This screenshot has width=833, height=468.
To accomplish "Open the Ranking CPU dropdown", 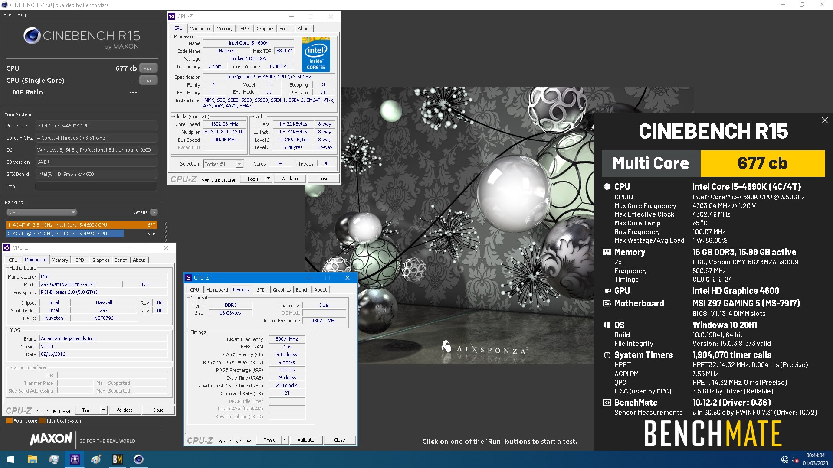I will pos(42,212).
